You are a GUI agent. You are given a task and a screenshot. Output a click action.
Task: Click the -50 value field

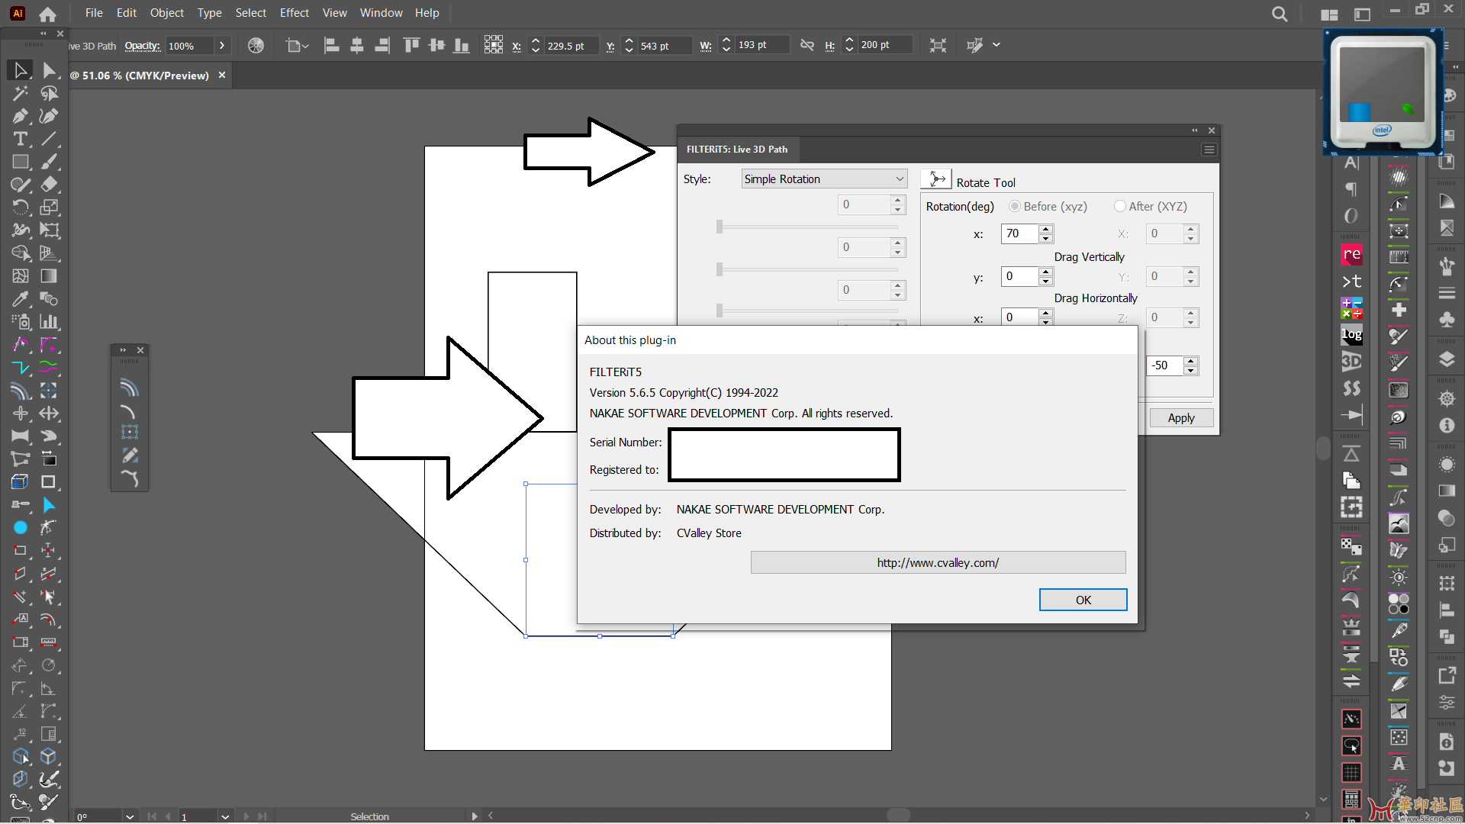1165,365
